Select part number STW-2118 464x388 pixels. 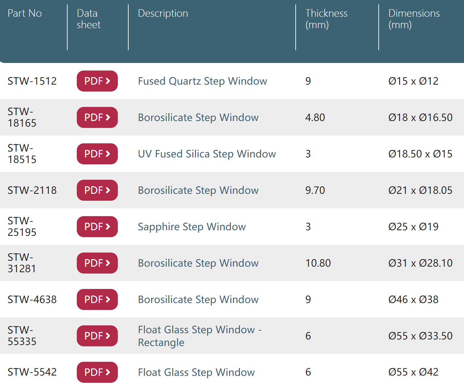pyautogui.click(x=32, y=190)
